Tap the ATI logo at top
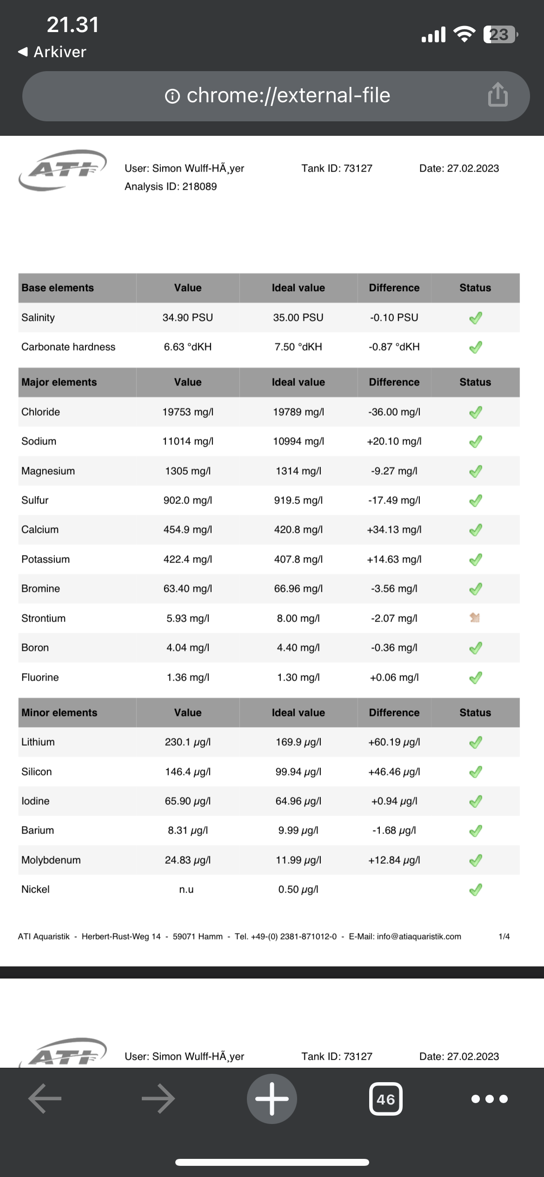This screenshot has height=1177, width=544. (63, 170)
